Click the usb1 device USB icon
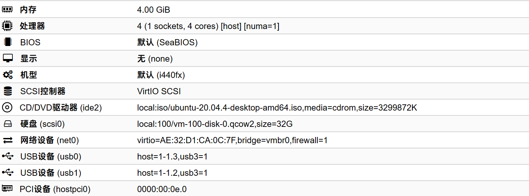The height and width of the screenshot is (196, 529). [8, 173]
